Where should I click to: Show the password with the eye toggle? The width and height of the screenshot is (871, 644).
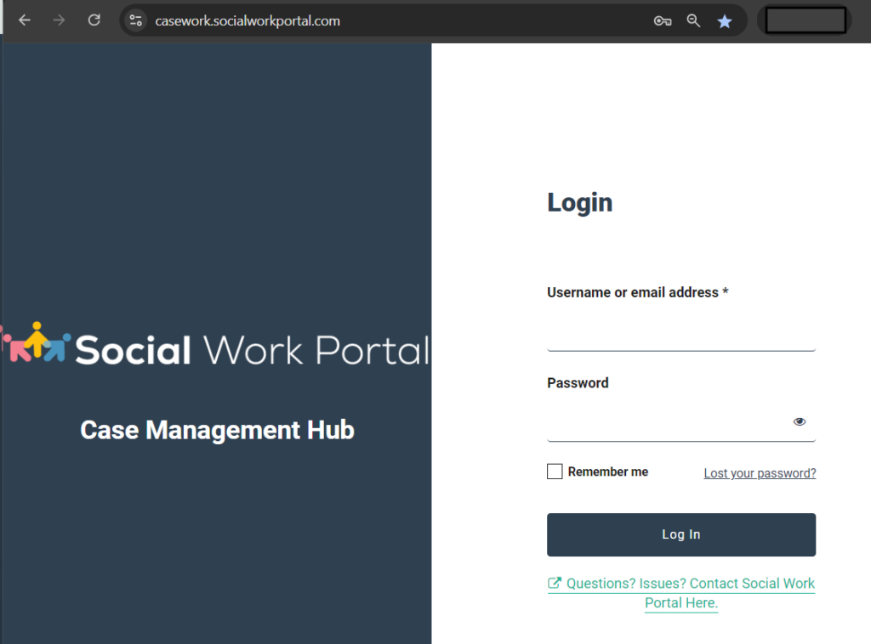pyautogui.click(x=800, y=421)
